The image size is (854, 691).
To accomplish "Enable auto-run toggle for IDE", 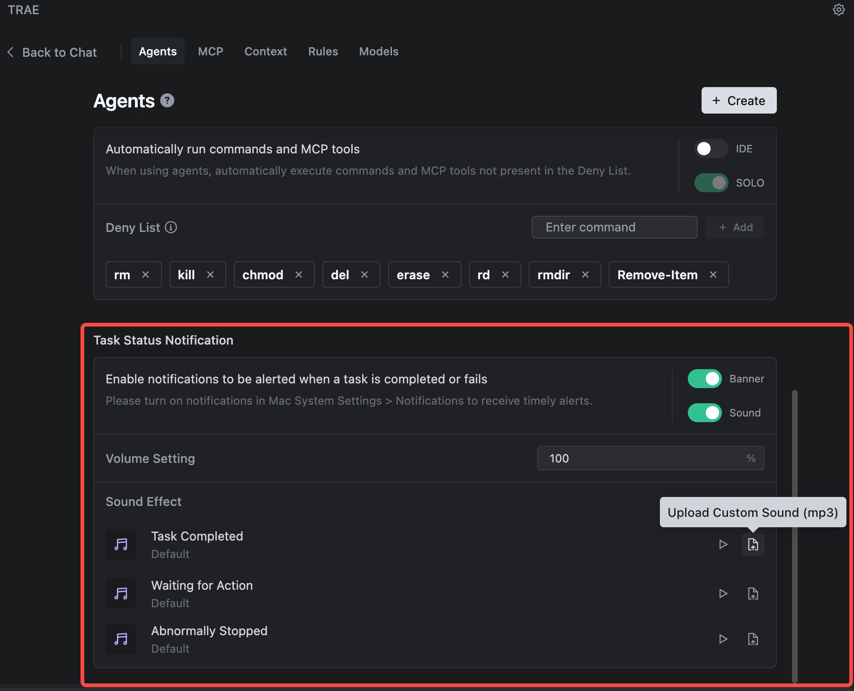I will [711, 149].
